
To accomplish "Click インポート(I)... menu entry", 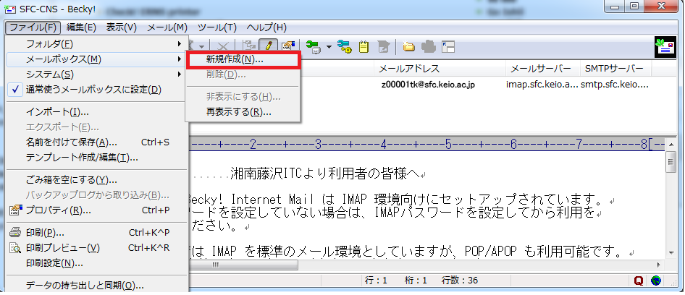I will pyautogui.click(x=57, y=112).
